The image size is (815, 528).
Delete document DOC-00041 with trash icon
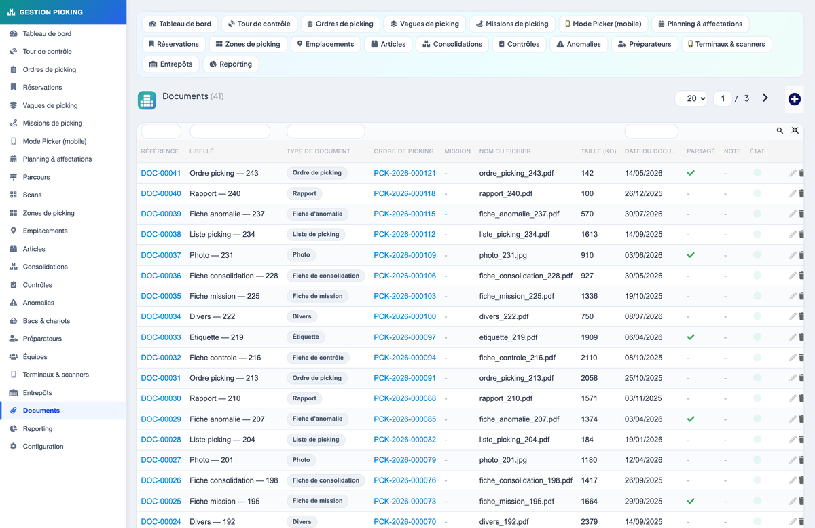point(801,174)
